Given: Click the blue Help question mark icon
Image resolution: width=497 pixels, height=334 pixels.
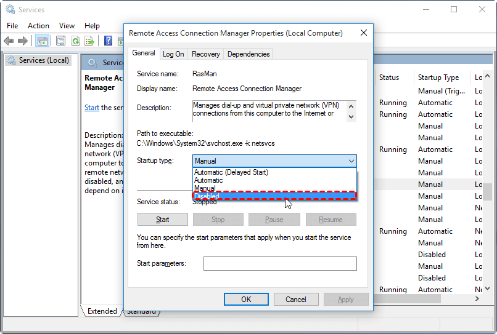Looking at the screenshot, I should 108,41.
